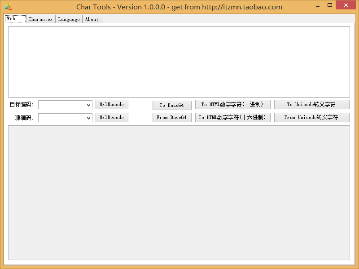Click the Char Tools app icon in title bar
The width and height of the screenshot is (359, 269).
[8, 7]
